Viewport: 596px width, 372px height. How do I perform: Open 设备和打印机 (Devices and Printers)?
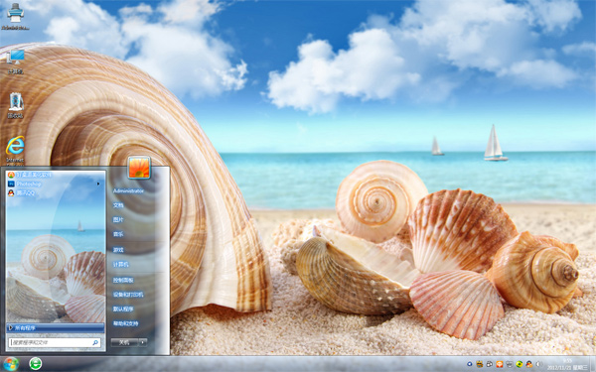coord(128,295)
